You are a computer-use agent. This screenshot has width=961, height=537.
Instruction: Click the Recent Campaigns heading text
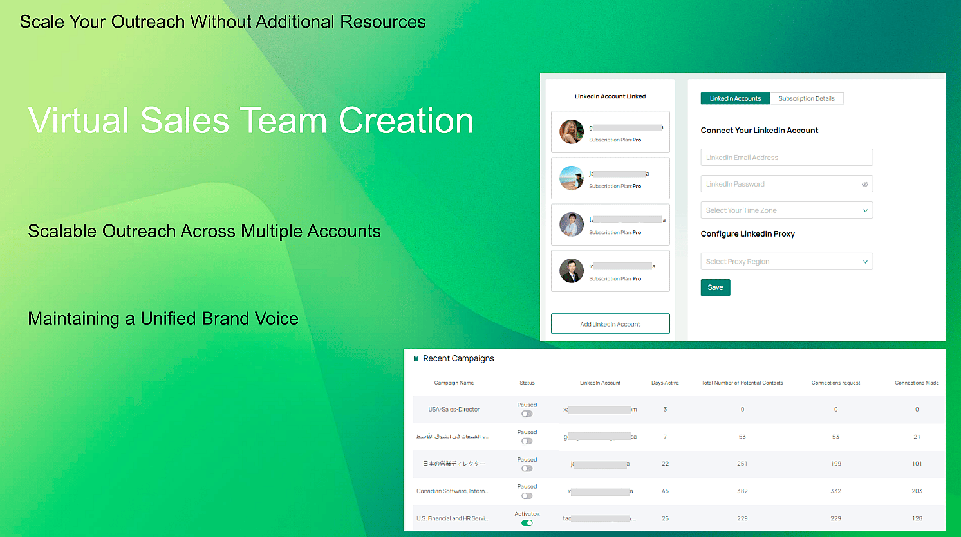pyautogui.click(x=458, y=359)
